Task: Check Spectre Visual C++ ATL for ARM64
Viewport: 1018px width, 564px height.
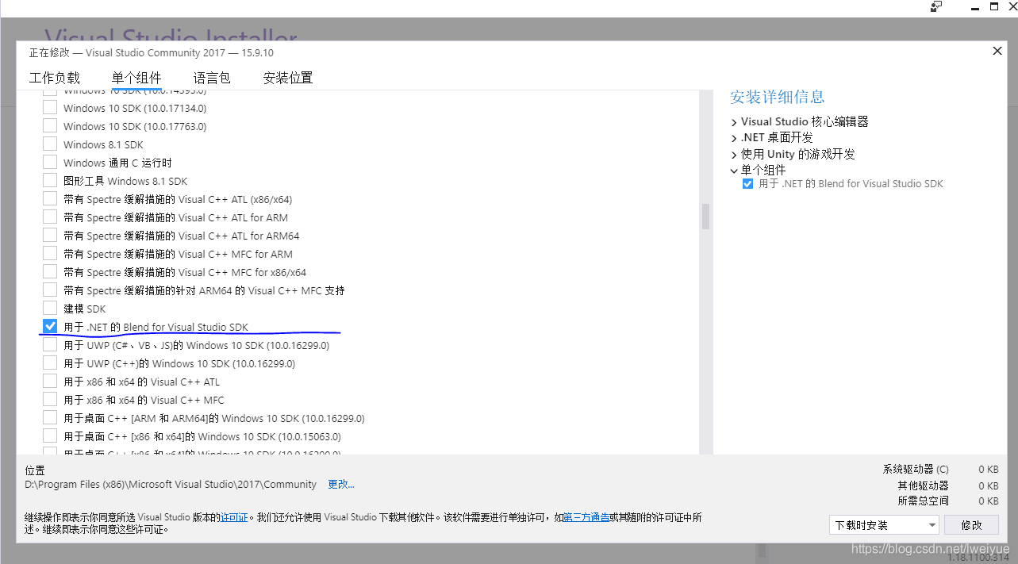Action: [50, 236]
